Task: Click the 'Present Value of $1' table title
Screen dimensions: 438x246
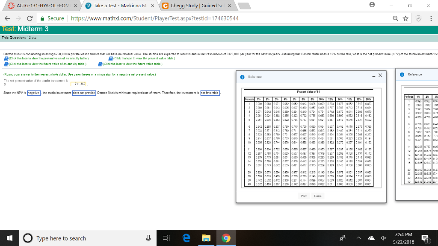Action: tap(309, 92)
